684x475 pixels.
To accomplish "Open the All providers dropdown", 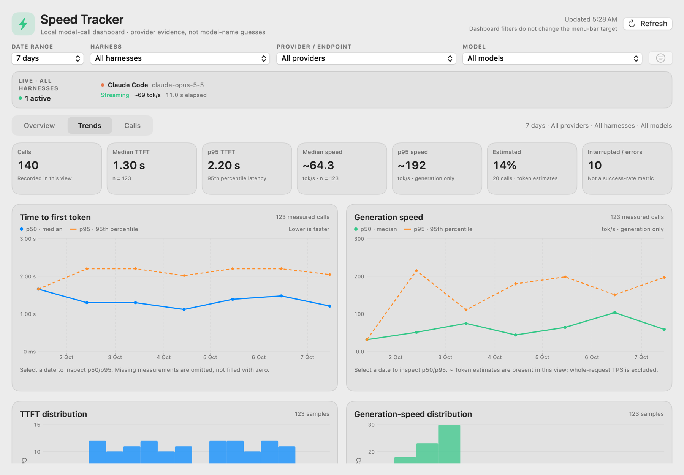I will tap(366, 58).
